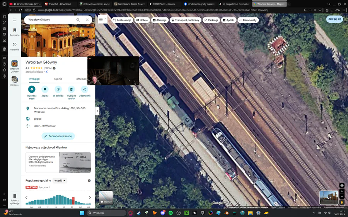Filter by Restauracje chip
This screenshot has height=217, width=348.
point(122,20)
